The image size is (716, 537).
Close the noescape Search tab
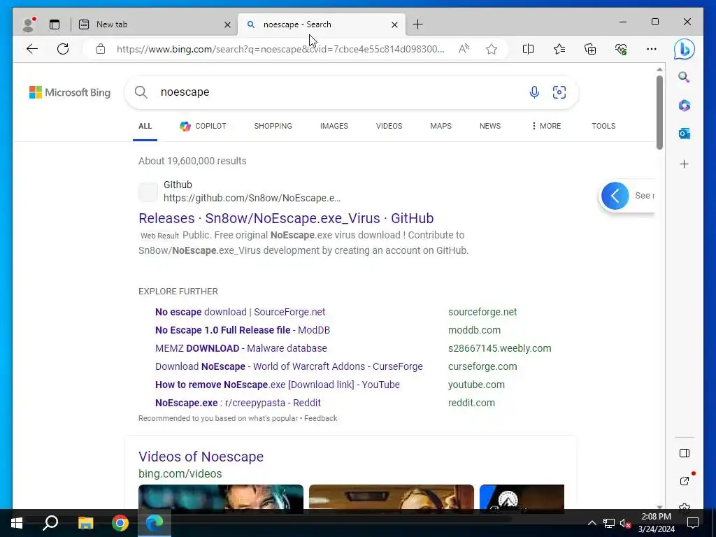[x=394, y=24]
